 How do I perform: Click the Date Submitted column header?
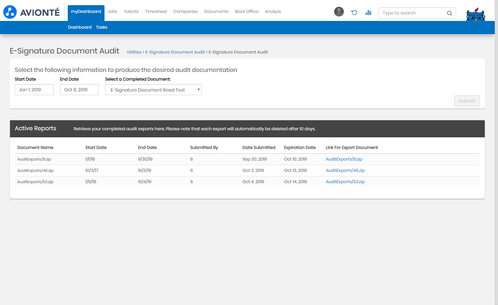[259, 147]
